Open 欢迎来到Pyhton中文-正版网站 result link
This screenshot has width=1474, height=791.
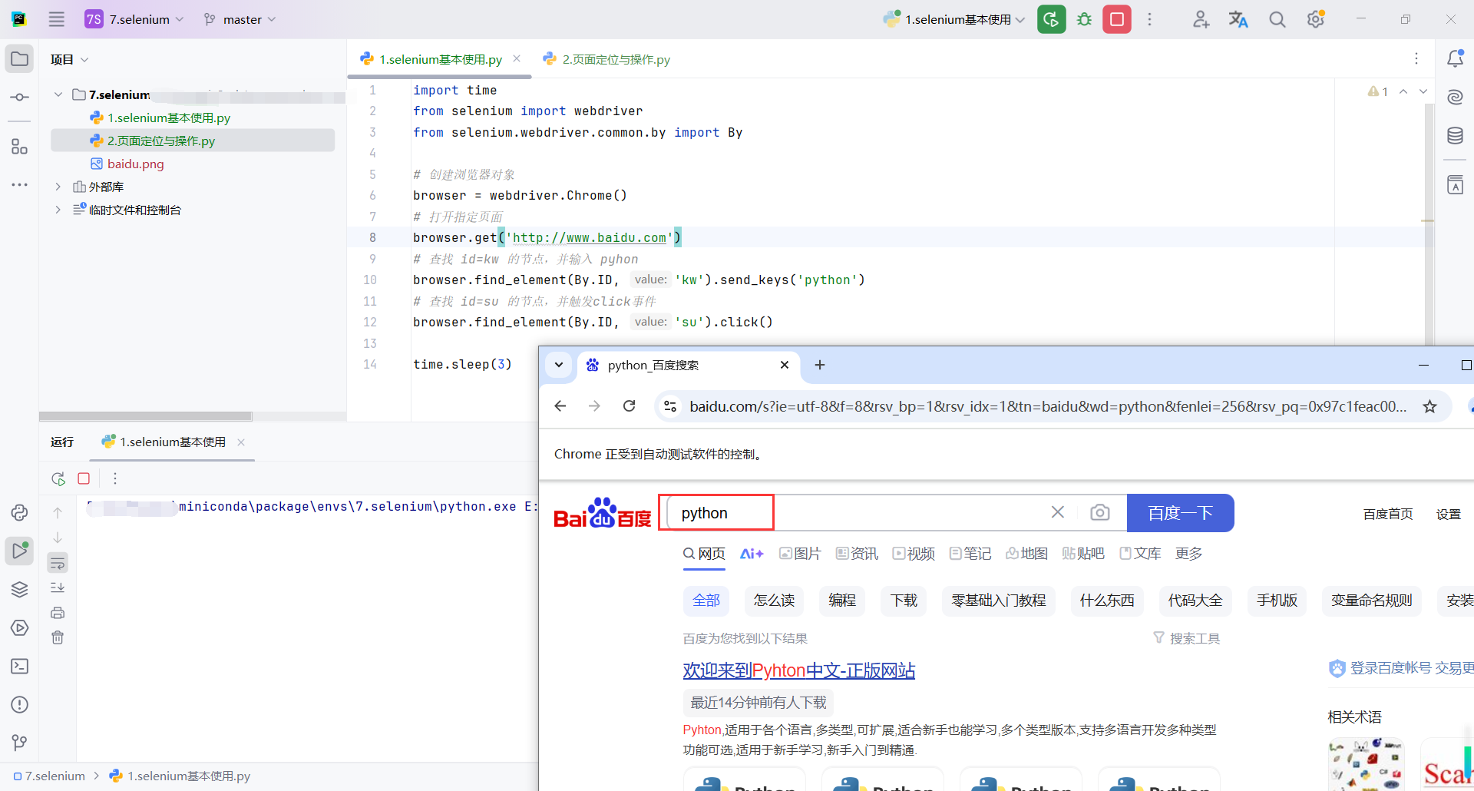[799, 670]
